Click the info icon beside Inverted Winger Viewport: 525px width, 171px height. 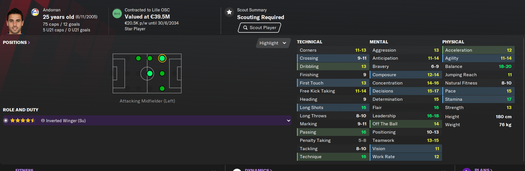43,120
